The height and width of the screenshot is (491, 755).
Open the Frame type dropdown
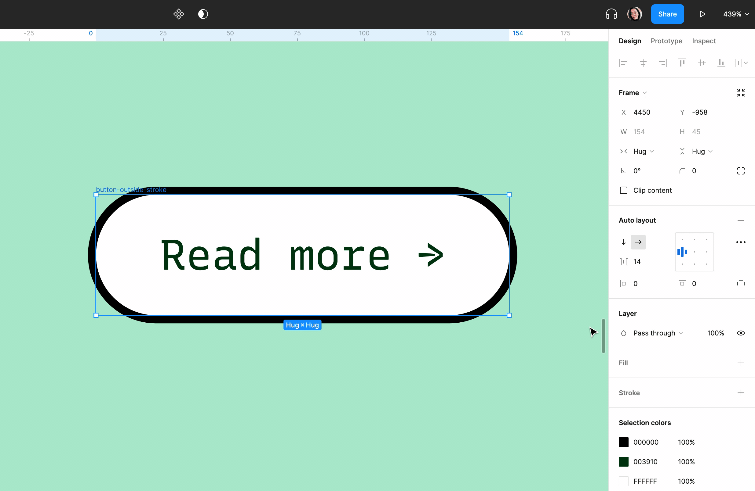[633, 93]
